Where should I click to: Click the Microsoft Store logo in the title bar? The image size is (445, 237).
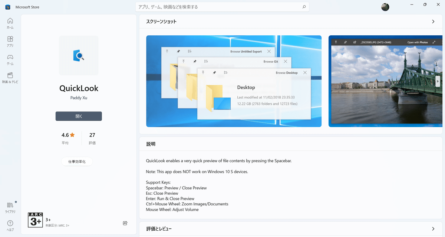tap(7, 7)
